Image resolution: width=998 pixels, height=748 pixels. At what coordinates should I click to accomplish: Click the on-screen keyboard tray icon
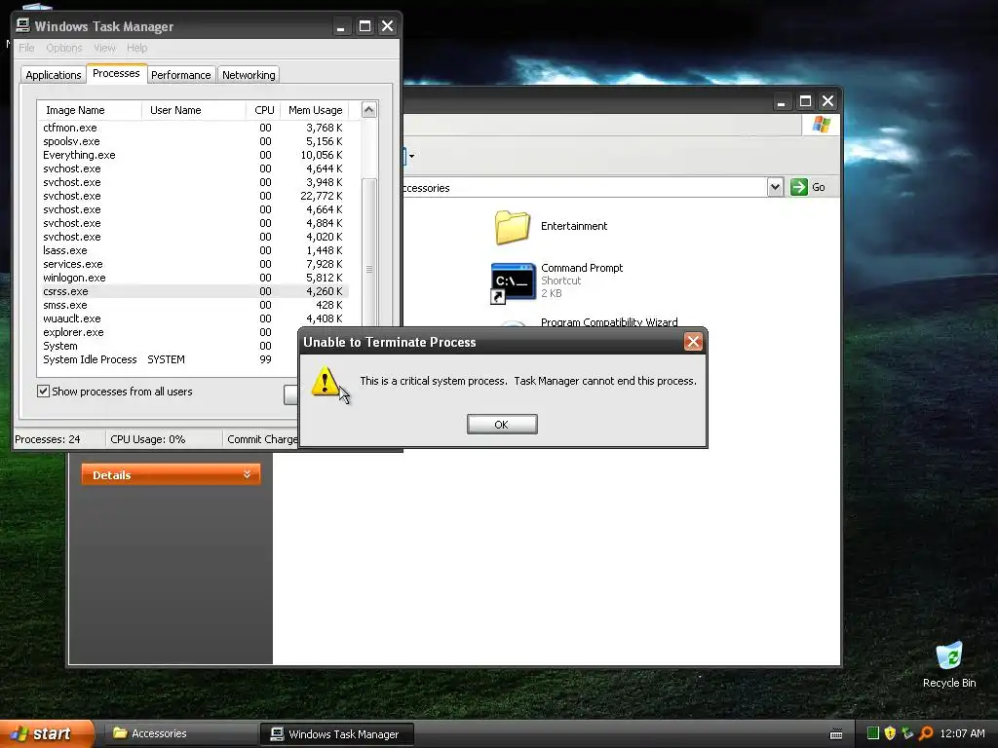(836, 734)
